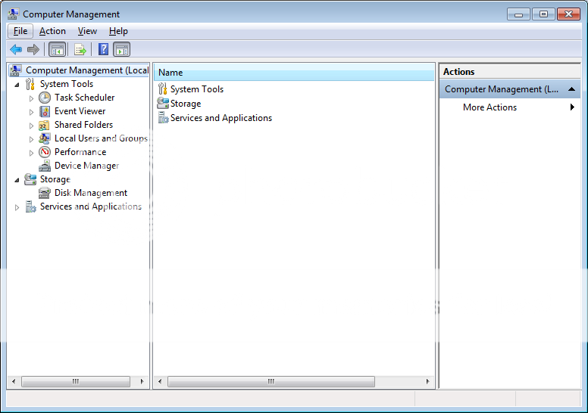The image size is (588, 413).
Task: Expand the Performance node
Action: tap(32, 153)
